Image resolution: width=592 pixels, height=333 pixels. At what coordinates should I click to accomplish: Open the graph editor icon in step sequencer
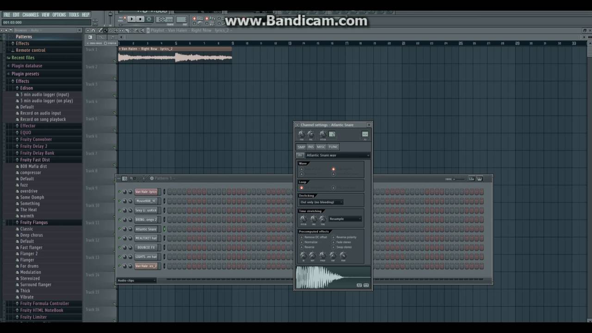471,179
